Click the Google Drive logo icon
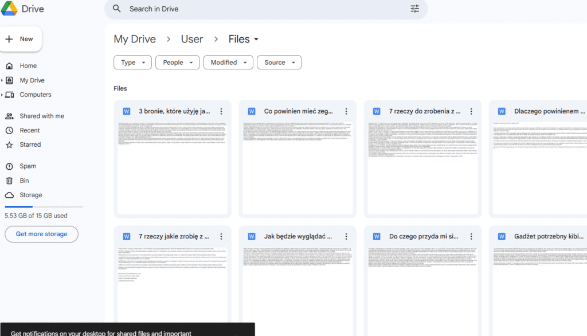Image resolution: width=587 pixels, height=336 pixels. click(10, 9)
